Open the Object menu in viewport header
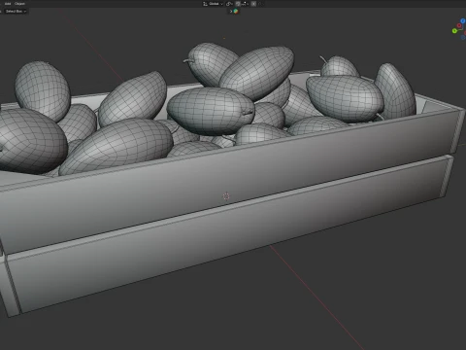Screen dimensions: 466x350 [x=19, y=4]
